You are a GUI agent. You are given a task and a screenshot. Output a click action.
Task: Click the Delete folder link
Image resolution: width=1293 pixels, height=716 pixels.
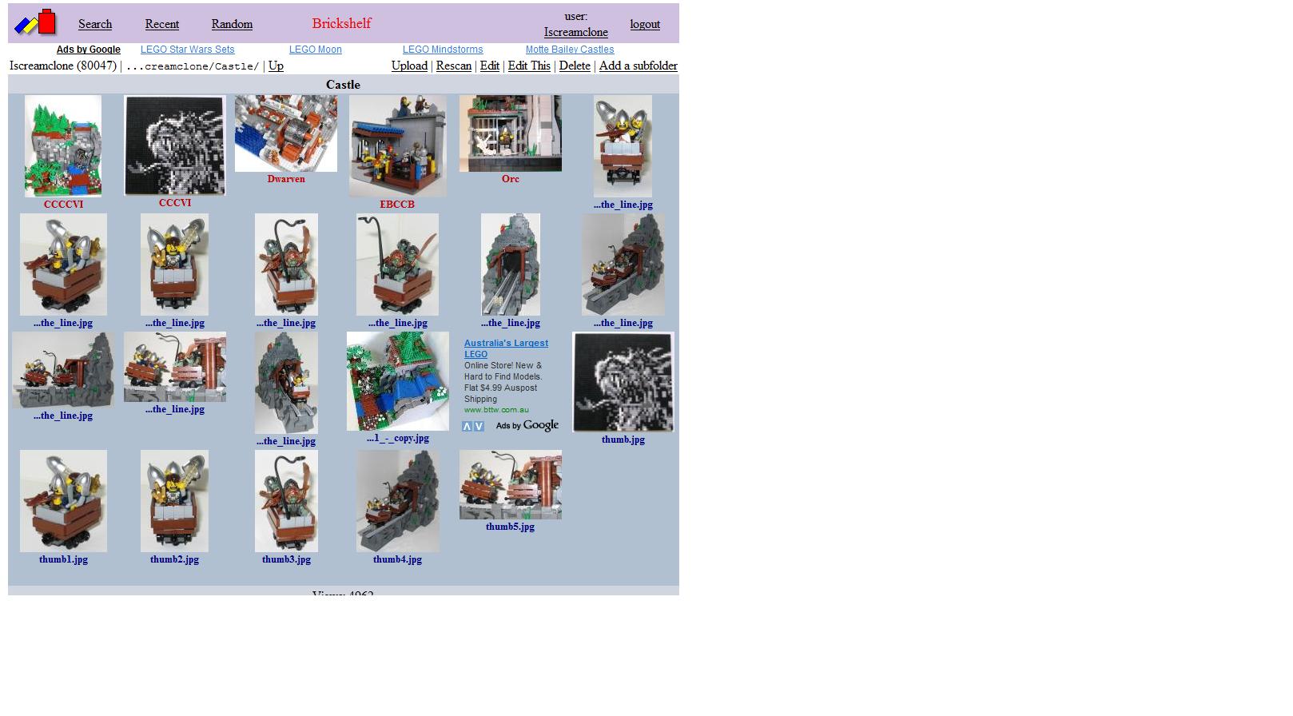(575, 66)
